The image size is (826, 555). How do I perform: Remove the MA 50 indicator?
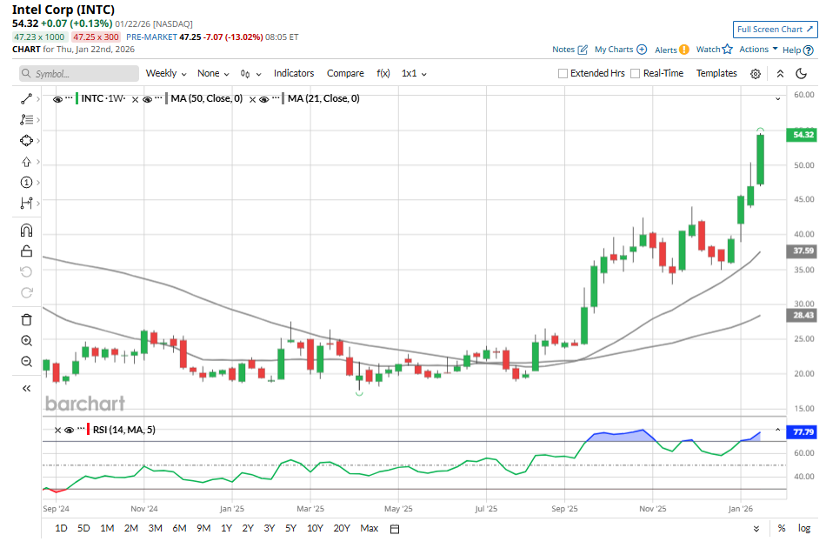(136, 99)
